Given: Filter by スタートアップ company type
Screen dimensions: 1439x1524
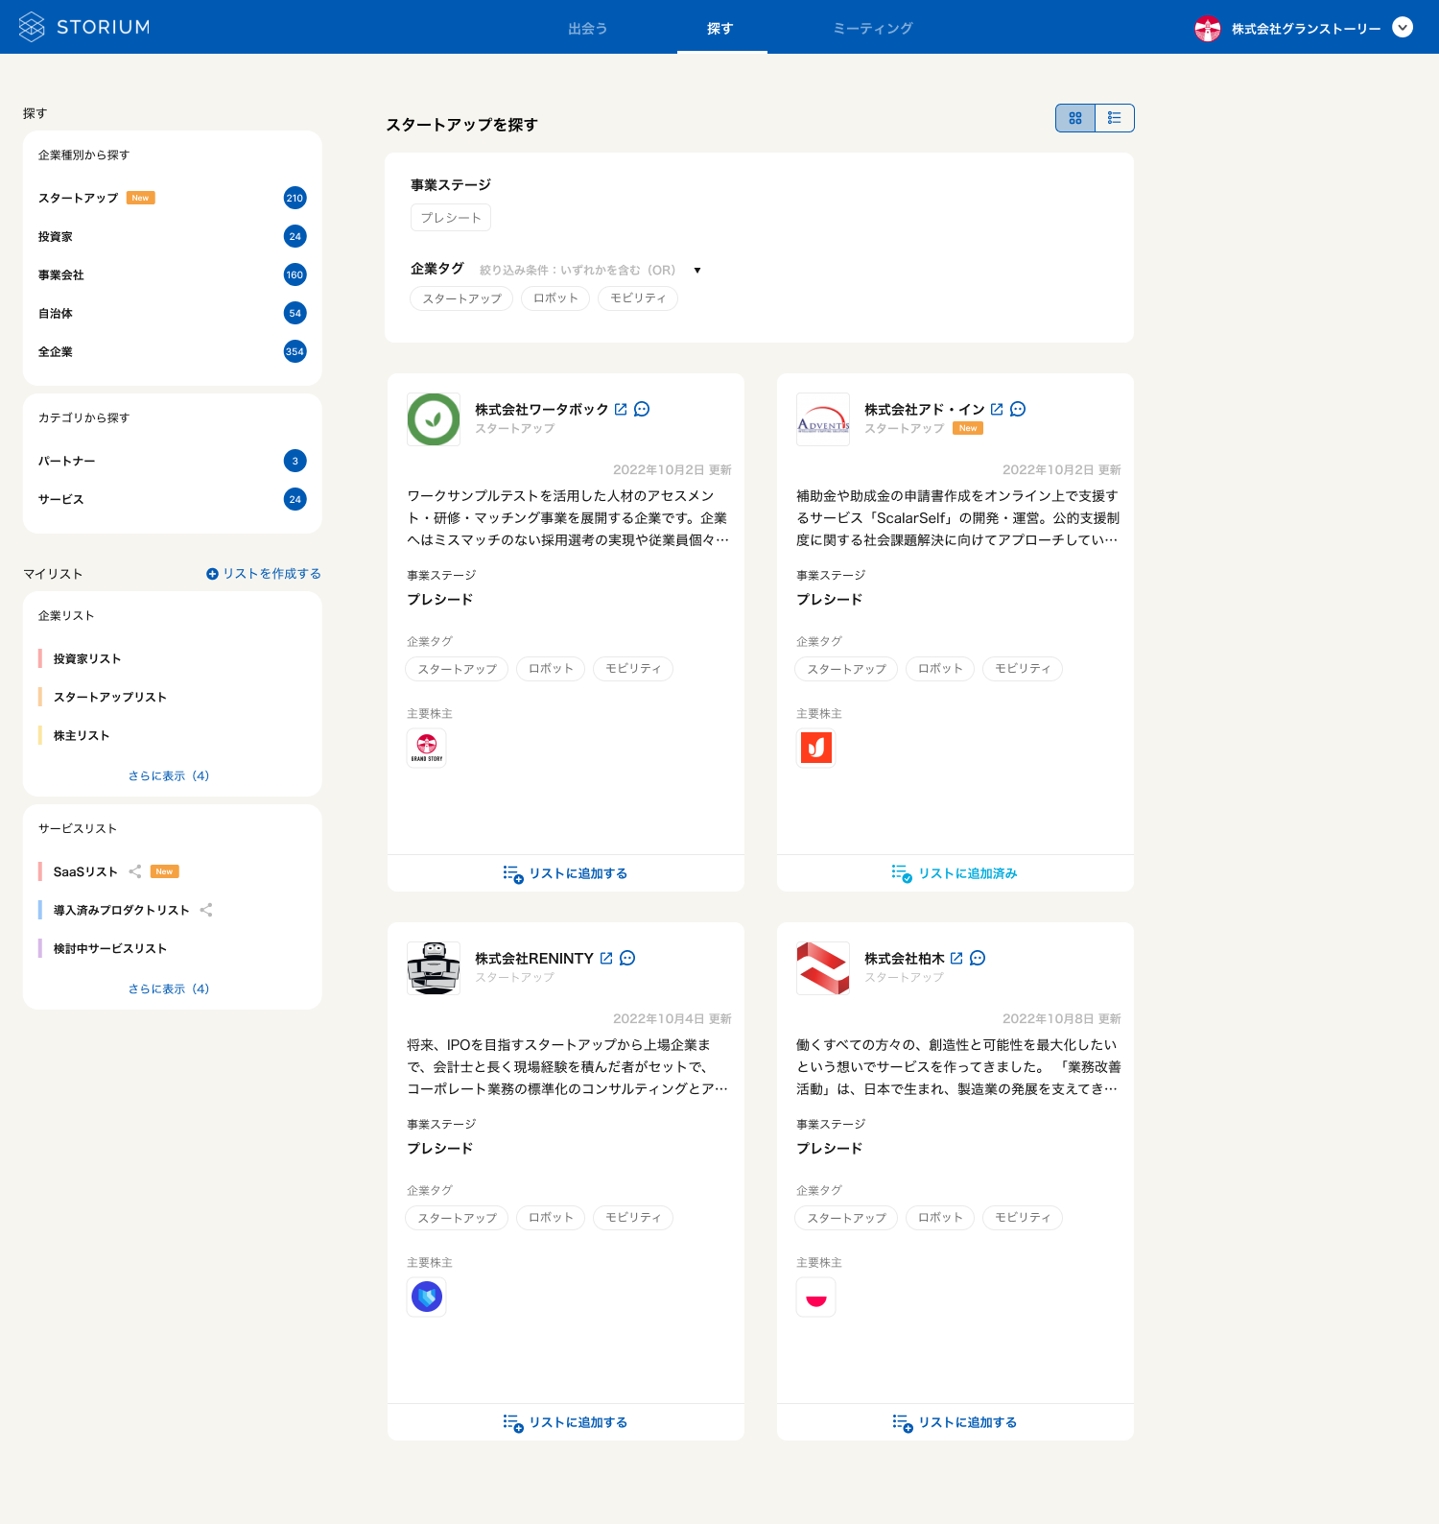Looking at the screenshot, I should coord(173,198).
